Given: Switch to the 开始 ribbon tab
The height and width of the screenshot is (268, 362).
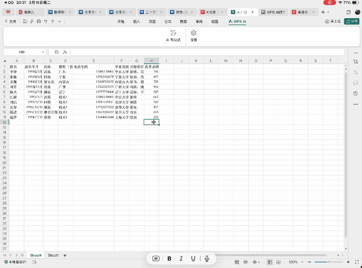Looking at the screenshot, I should pos(121,21).
